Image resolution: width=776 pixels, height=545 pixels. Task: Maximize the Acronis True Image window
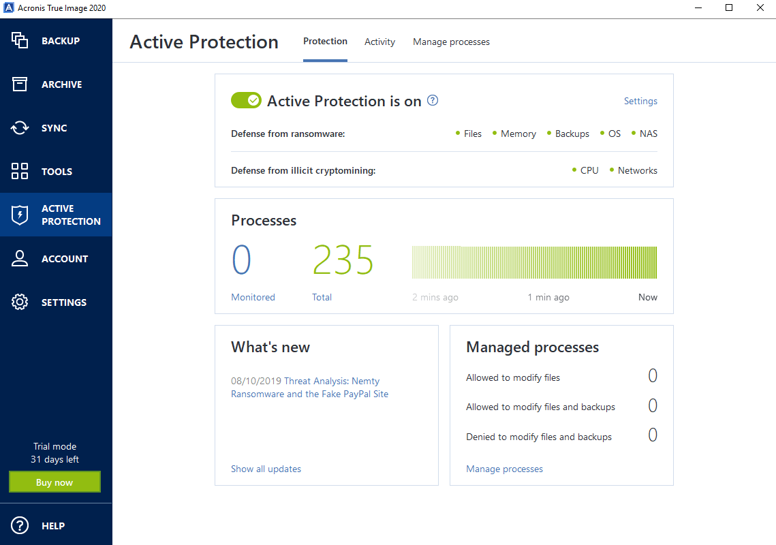729,8
